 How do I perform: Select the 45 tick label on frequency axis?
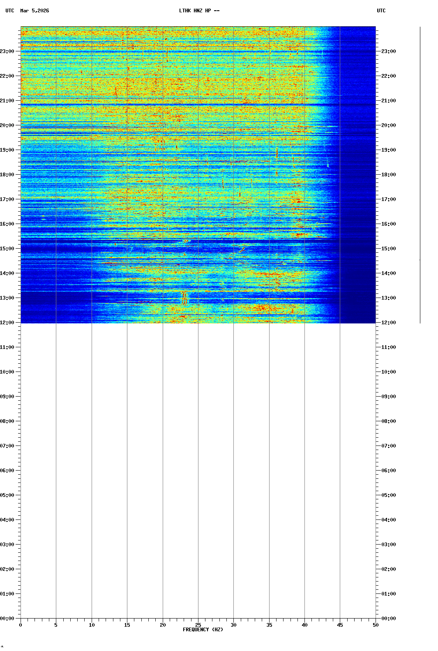coord(340,625)
